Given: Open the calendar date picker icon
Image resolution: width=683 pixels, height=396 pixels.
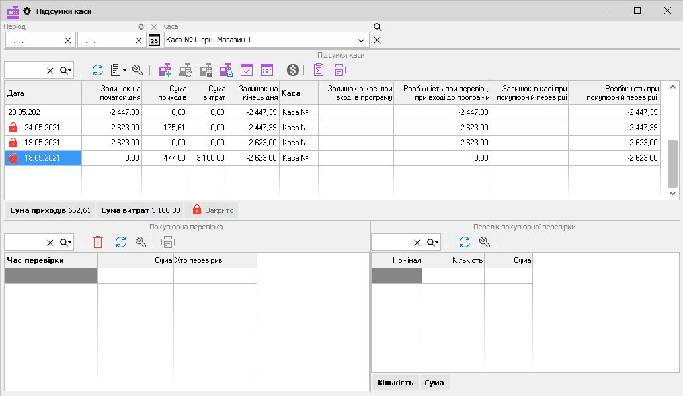Looking at the screenshot, I should click(x=154, y=40).
